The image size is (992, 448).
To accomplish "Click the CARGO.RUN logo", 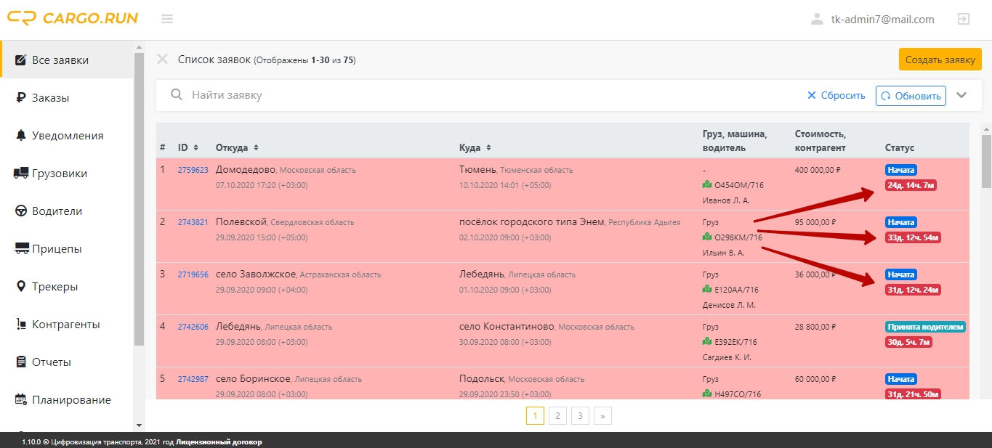I will pos(73,18).
